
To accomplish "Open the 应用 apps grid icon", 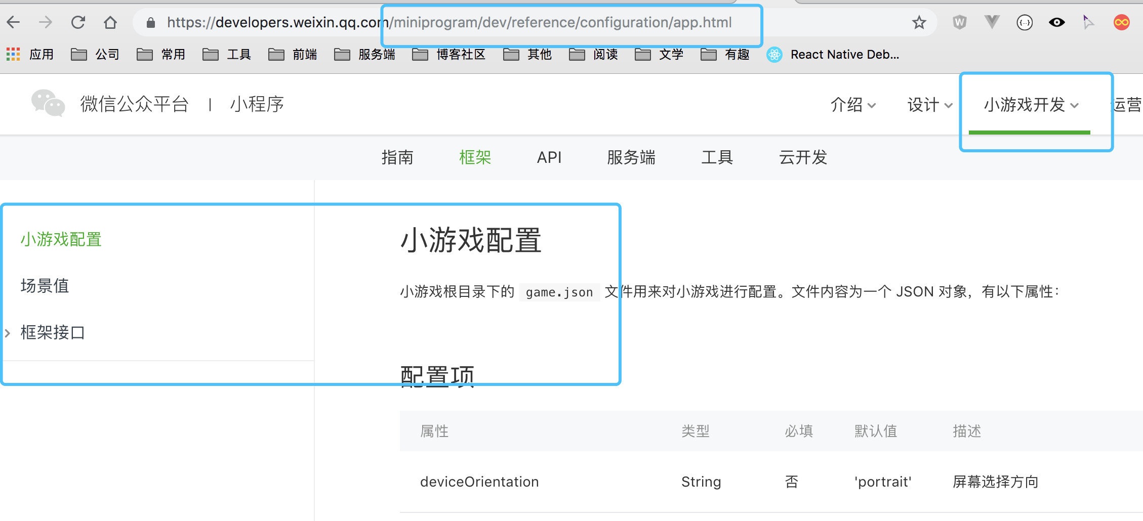I will [x=13, y=54].
